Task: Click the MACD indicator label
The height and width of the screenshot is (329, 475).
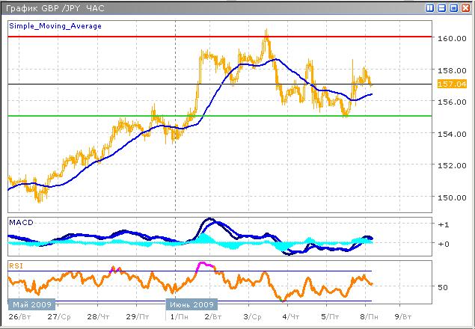Action: point(20,223)
